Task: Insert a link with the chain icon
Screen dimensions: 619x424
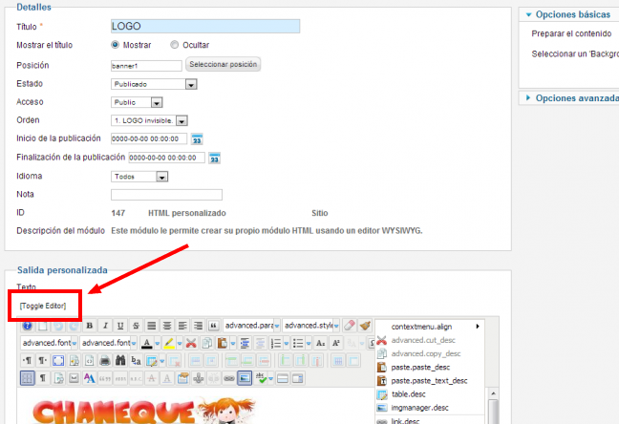Action: coord(229,378)
